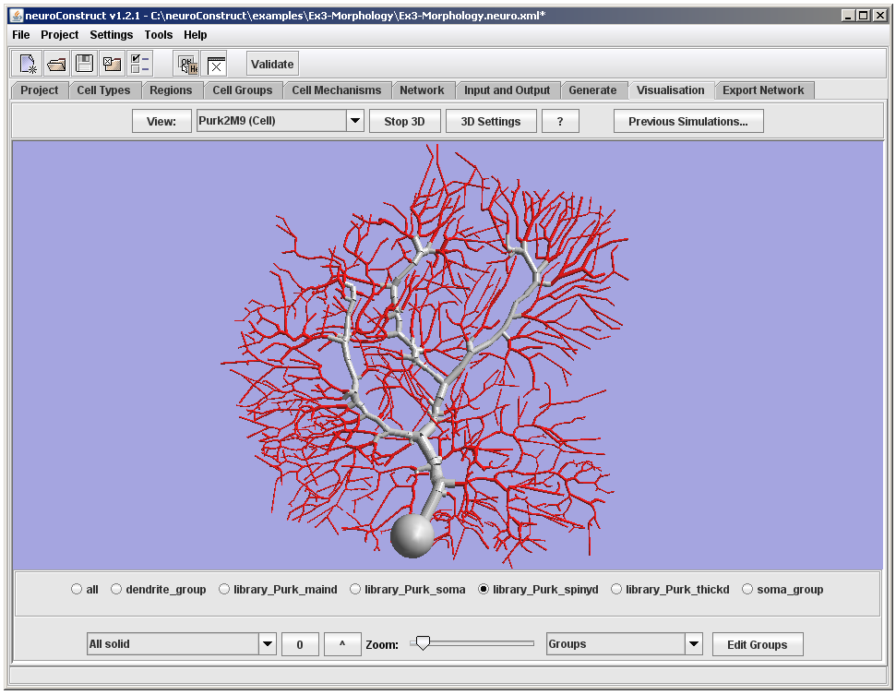Open the Groups dropdown list
The image size is (896, 695).
point(694,644)
